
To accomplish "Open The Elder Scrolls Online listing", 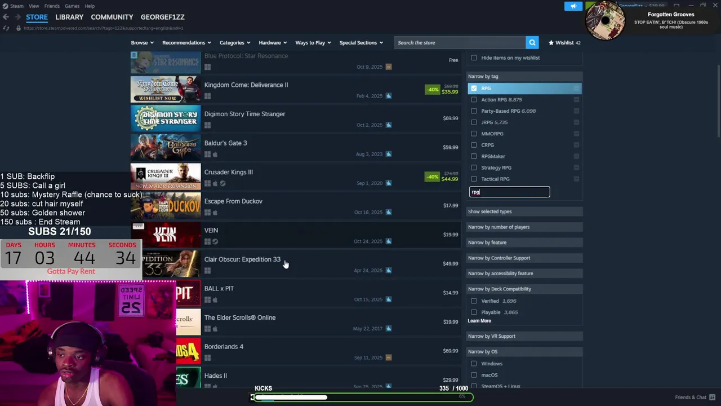I will click(319, 322).
